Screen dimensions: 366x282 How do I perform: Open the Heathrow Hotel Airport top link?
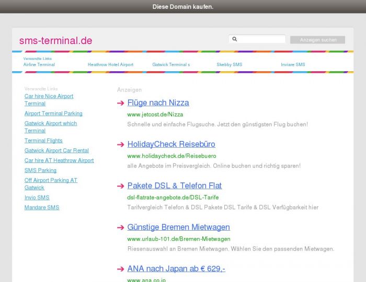[110, 64]
